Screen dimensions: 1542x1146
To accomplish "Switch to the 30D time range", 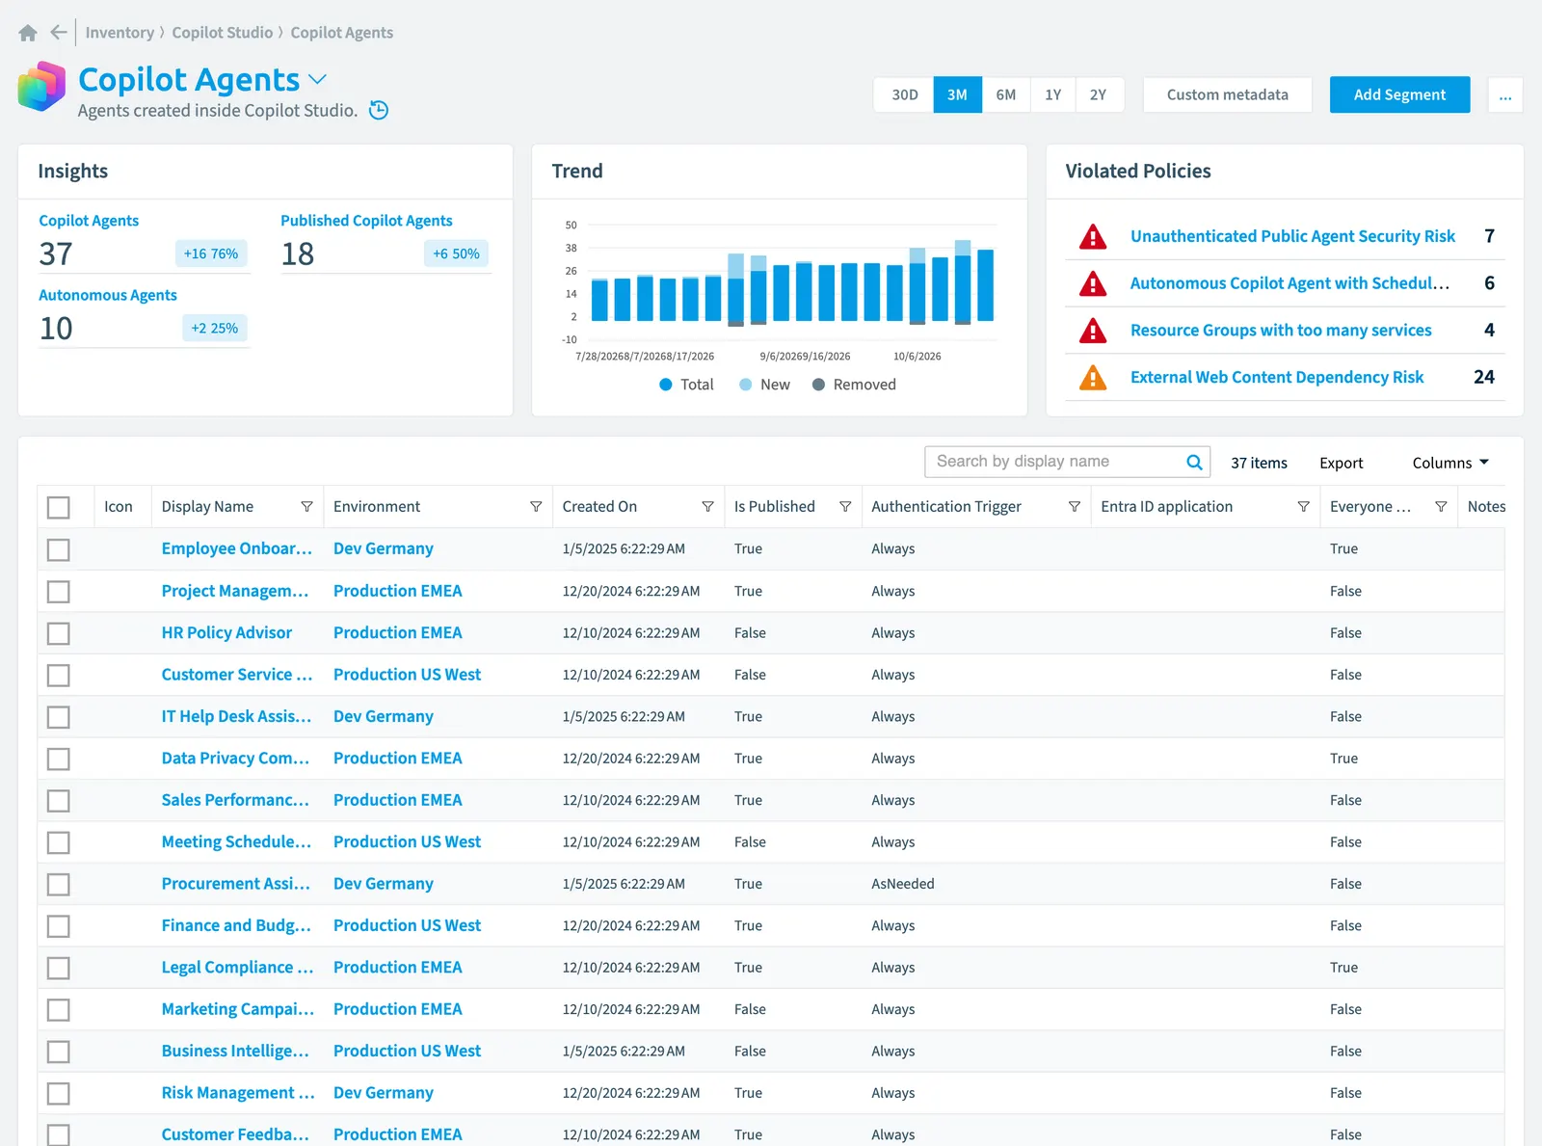I will coord(904,94).
